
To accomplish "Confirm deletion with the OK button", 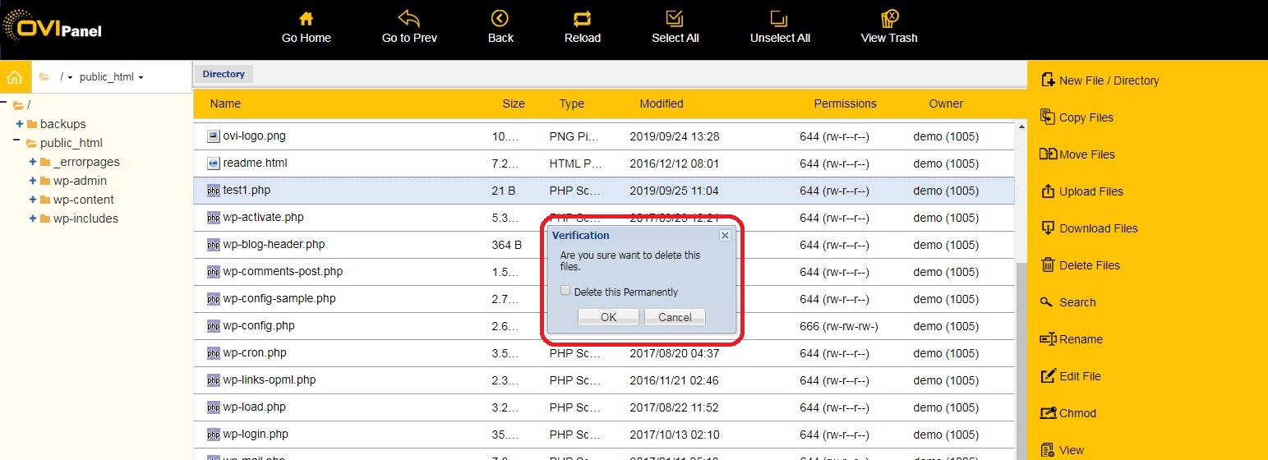I will click(x=608, y=317).
